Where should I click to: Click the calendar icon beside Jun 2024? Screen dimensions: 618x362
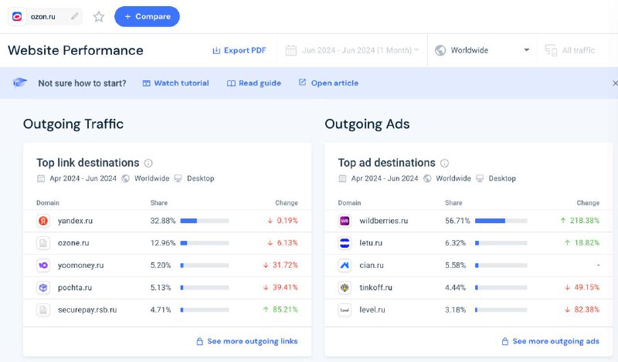tap(291, 50)
